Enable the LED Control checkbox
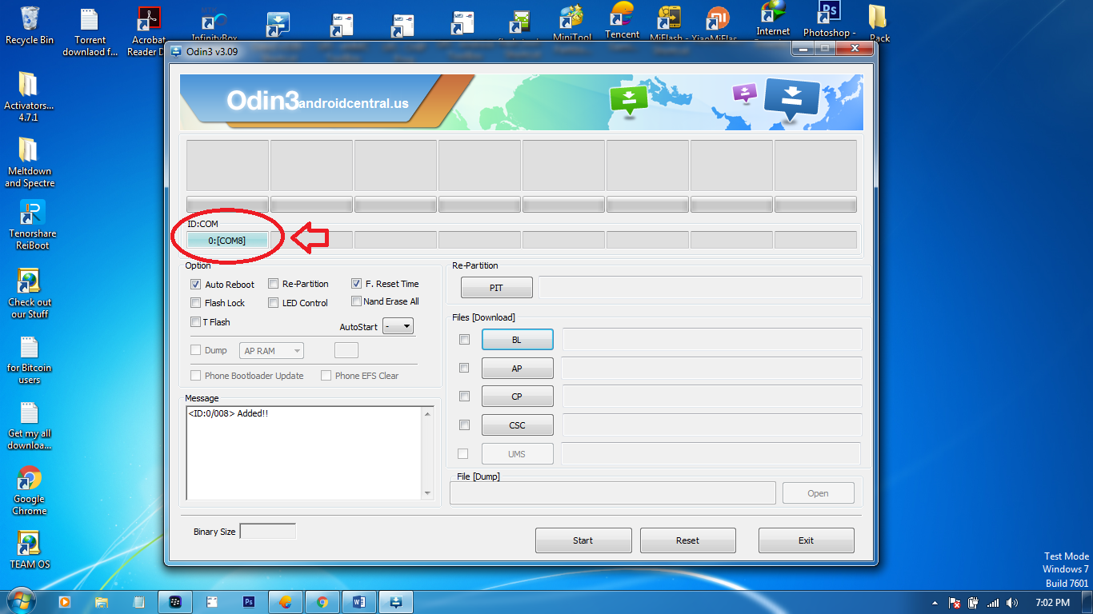Image resolution: width=1093 pixels, height=614 pixels. (273, 303)
